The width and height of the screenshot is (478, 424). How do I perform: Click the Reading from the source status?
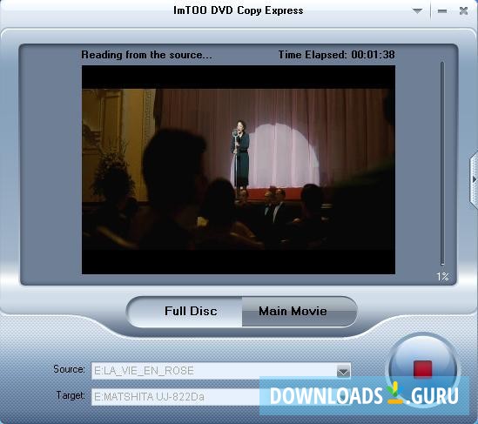tap(146, 55)
